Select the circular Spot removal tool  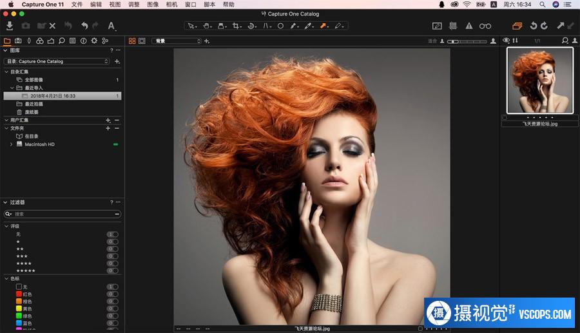pyautogui.click(x=280, y=26)
